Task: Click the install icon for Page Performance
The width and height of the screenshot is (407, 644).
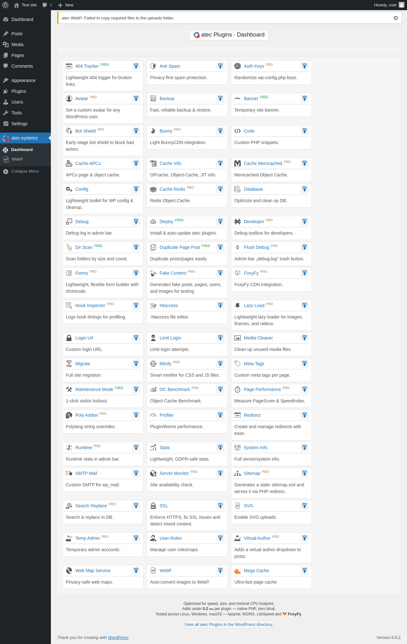Action: click(305, 389)
